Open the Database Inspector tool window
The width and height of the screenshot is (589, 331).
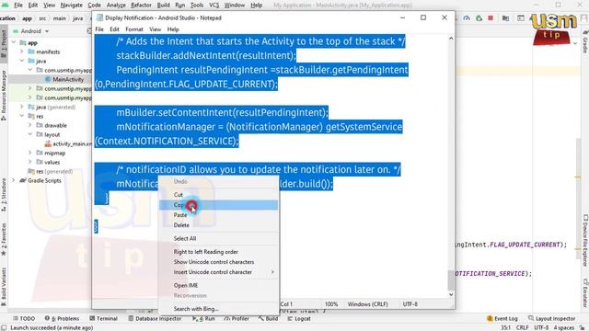[x=155, y=319]
